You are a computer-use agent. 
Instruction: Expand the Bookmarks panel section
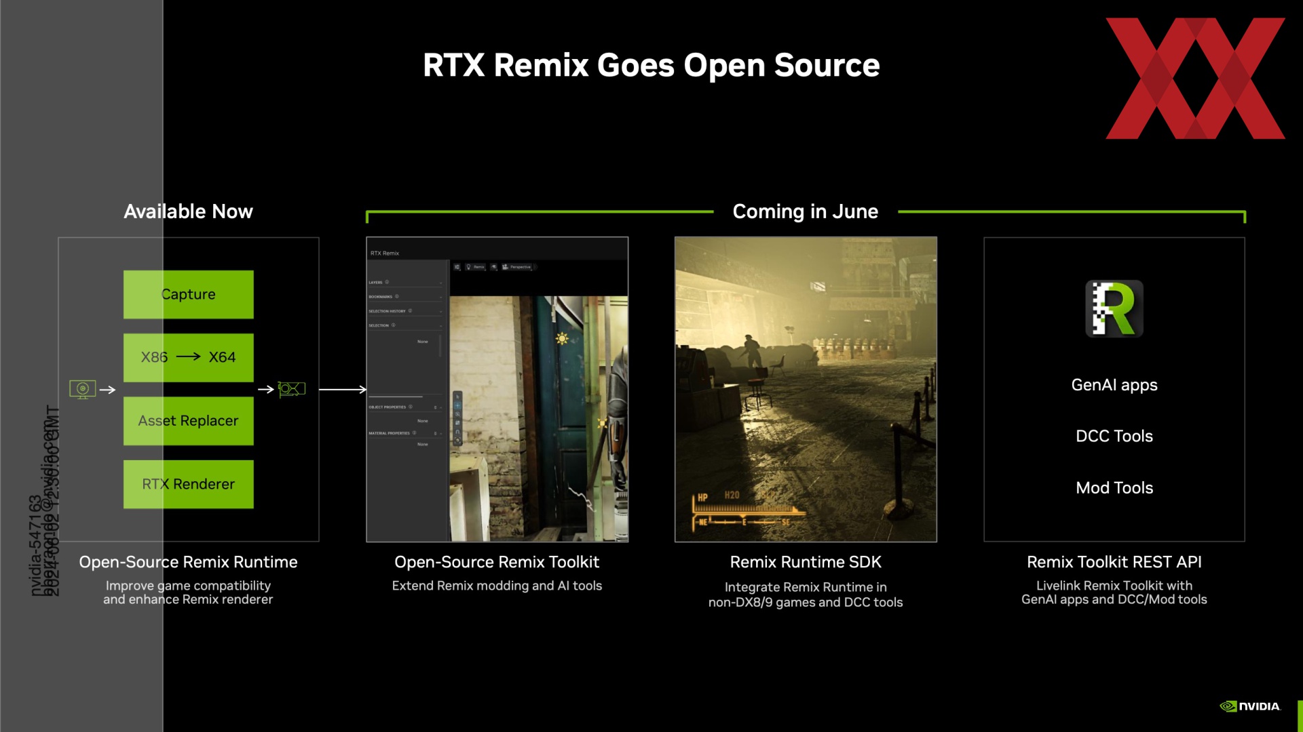click(440, 297)
